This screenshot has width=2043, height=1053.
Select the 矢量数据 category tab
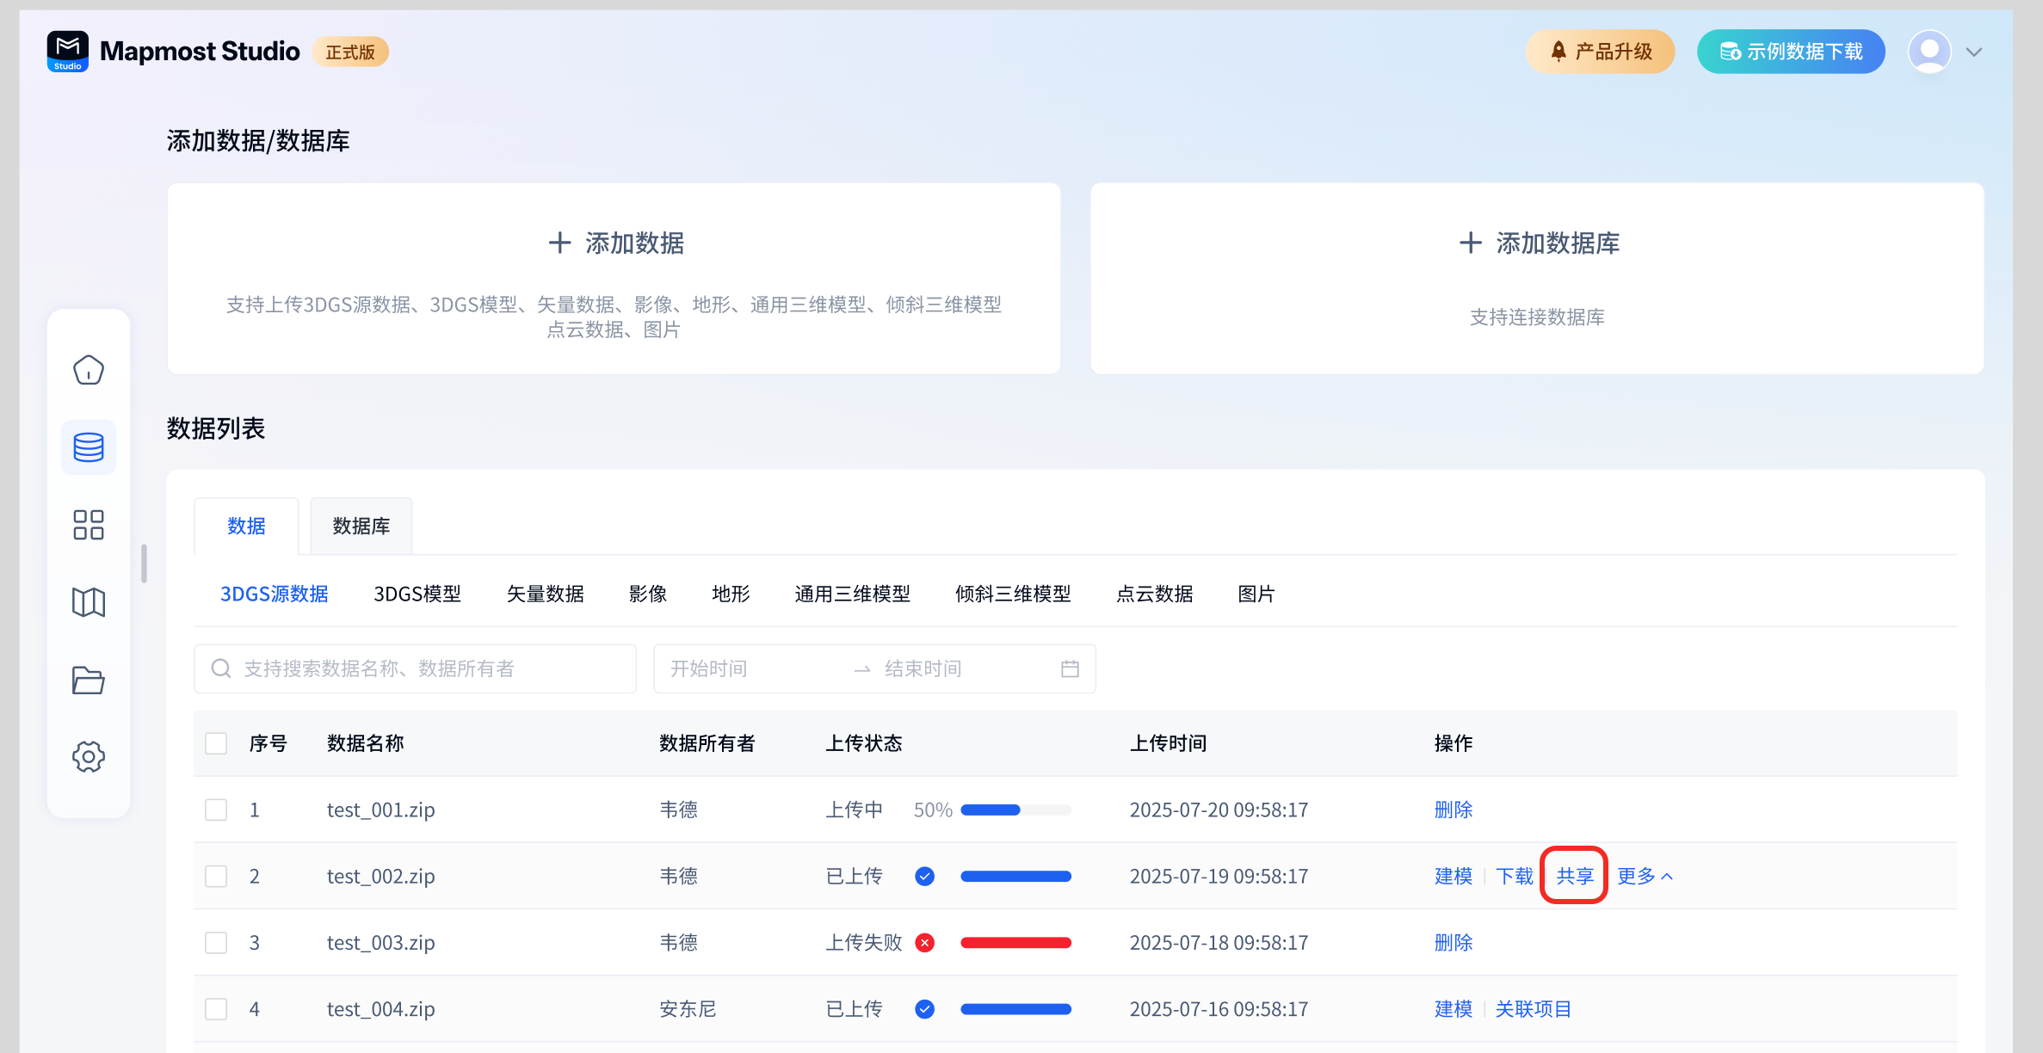pos(545,594)
